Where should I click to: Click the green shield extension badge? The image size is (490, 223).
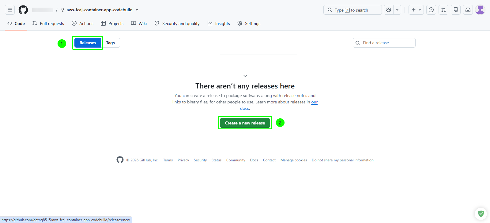[481, 214]
